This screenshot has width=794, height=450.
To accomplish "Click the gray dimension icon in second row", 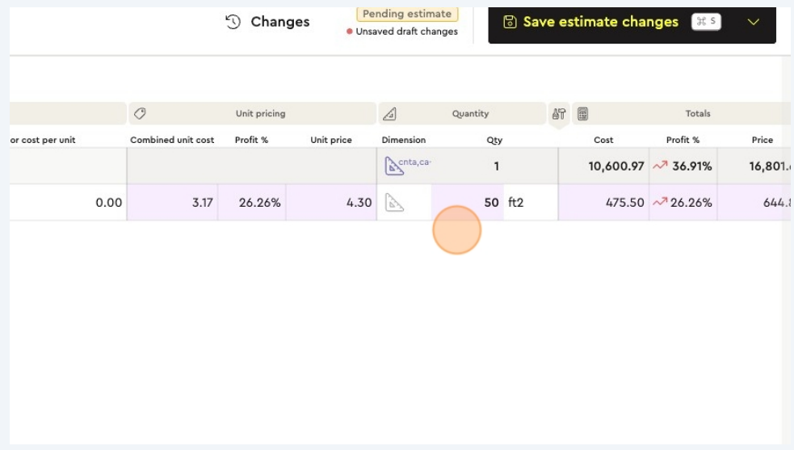I will (x=394, y=203).
